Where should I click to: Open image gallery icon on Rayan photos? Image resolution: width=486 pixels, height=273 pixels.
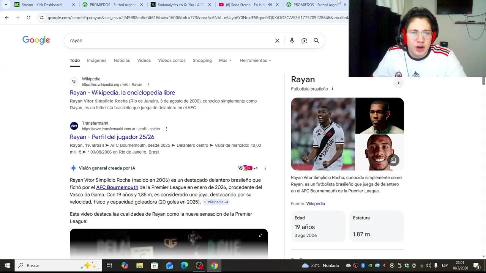pyautogui.click(x=393, y=160)
